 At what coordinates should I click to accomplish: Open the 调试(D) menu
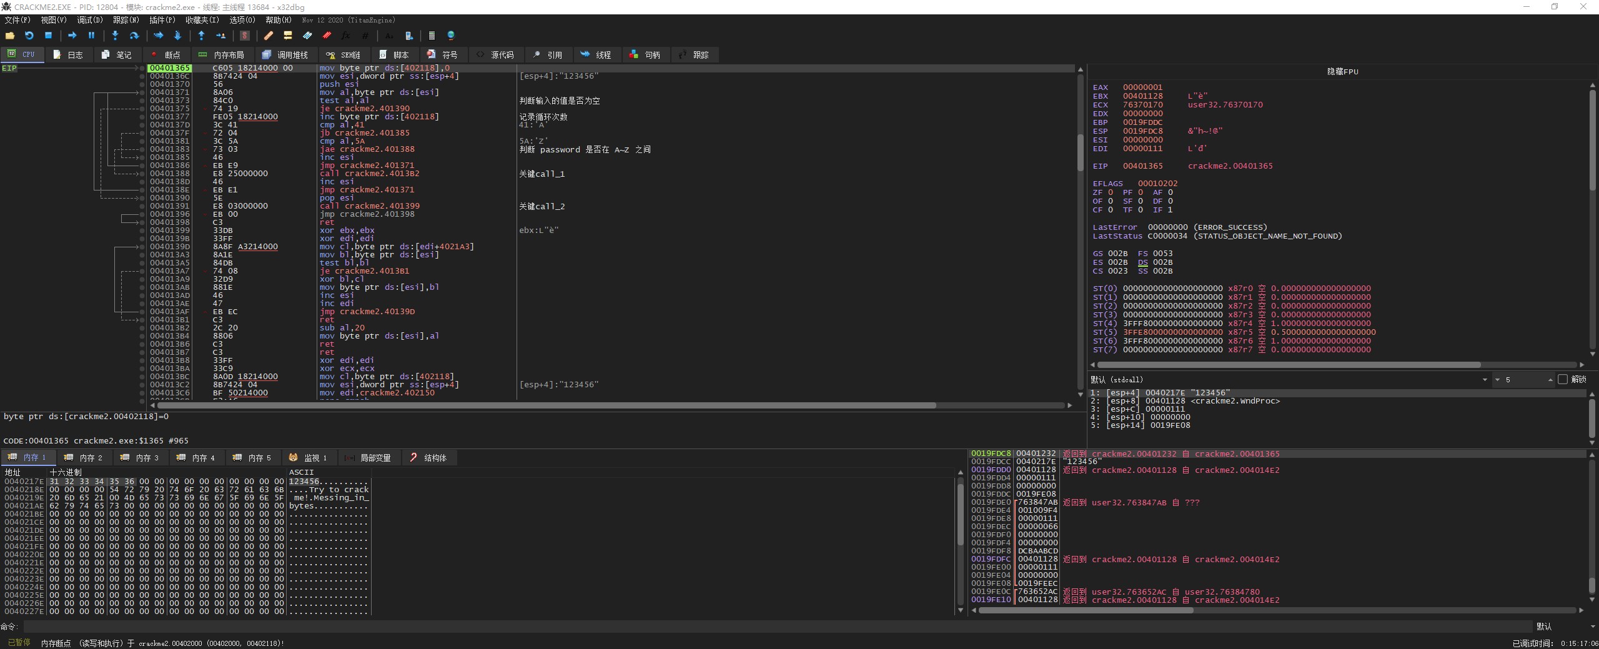pyautogui.click(x=89, y=20)
